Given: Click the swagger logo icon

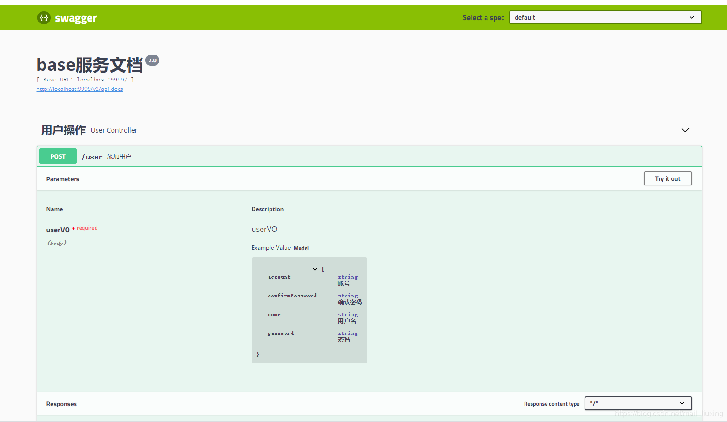Looking at the screenshot, I should [x=44, y=18].
